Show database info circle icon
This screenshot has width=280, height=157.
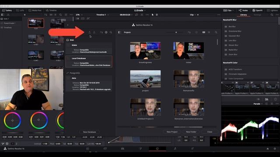pyautogui.click(x=106, y=32)
